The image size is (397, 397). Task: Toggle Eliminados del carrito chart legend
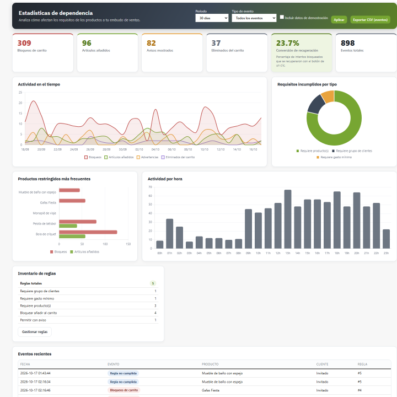[x=178, y=157]
